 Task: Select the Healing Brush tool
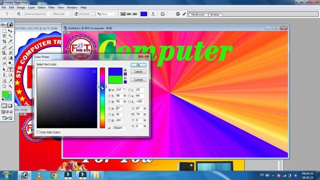tap(4, 48)
